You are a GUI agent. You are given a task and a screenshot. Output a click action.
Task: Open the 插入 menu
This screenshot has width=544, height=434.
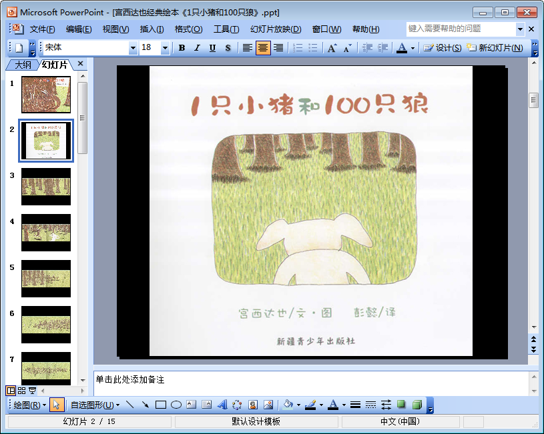click(x=152, y=29)
